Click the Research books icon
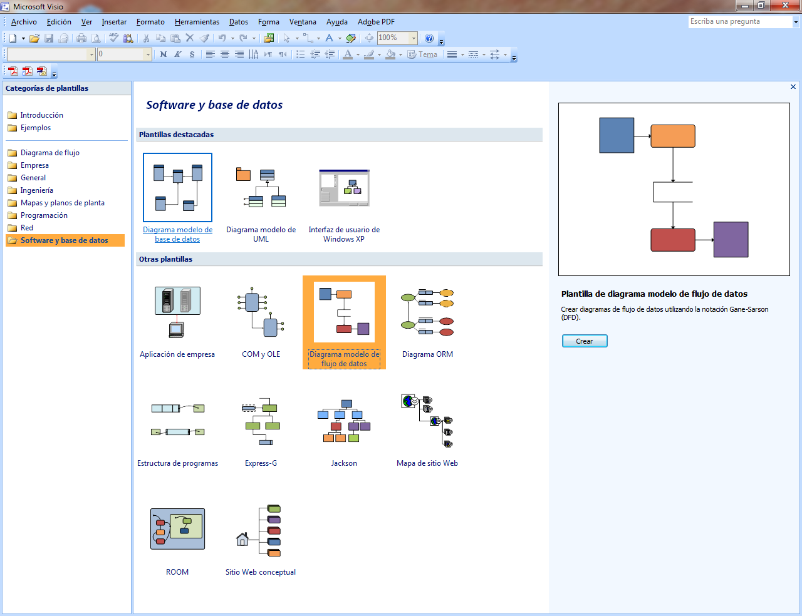This screenshot has width=802, height=616. point(128,38)
